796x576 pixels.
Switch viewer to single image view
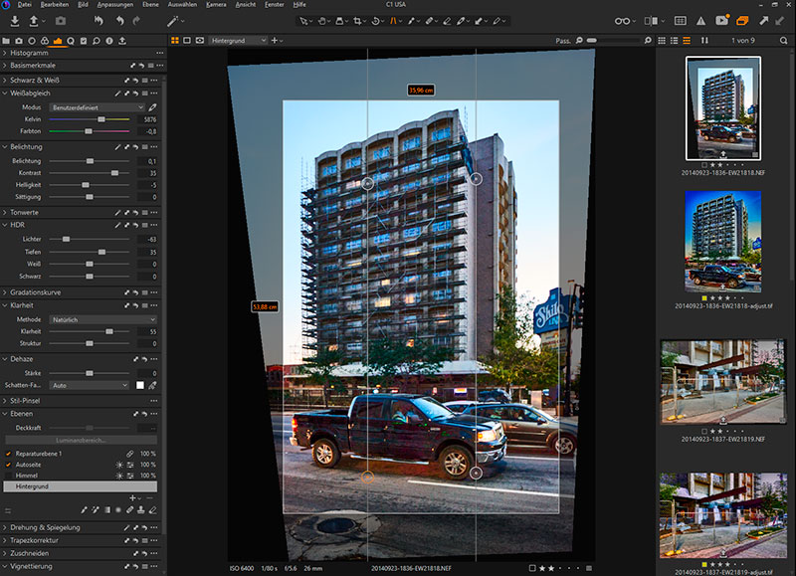(187, 40)
